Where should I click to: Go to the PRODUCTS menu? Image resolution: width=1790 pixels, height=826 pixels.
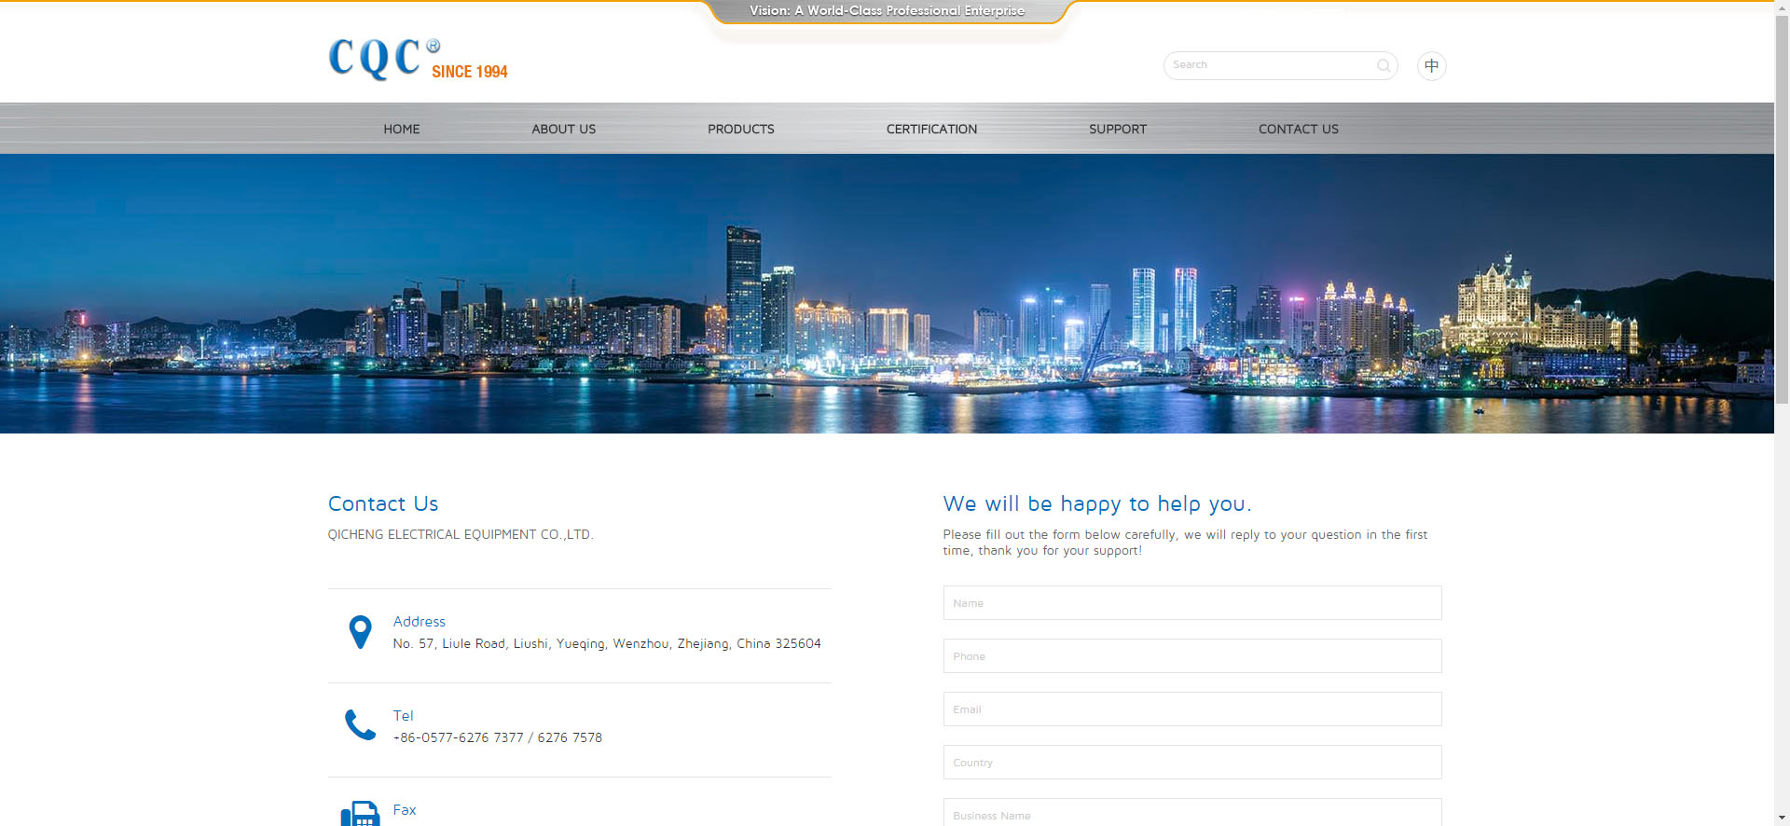point(740,129)
